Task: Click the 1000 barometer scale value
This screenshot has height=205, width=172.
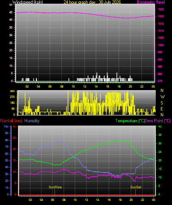Action: tap(161, 45)
